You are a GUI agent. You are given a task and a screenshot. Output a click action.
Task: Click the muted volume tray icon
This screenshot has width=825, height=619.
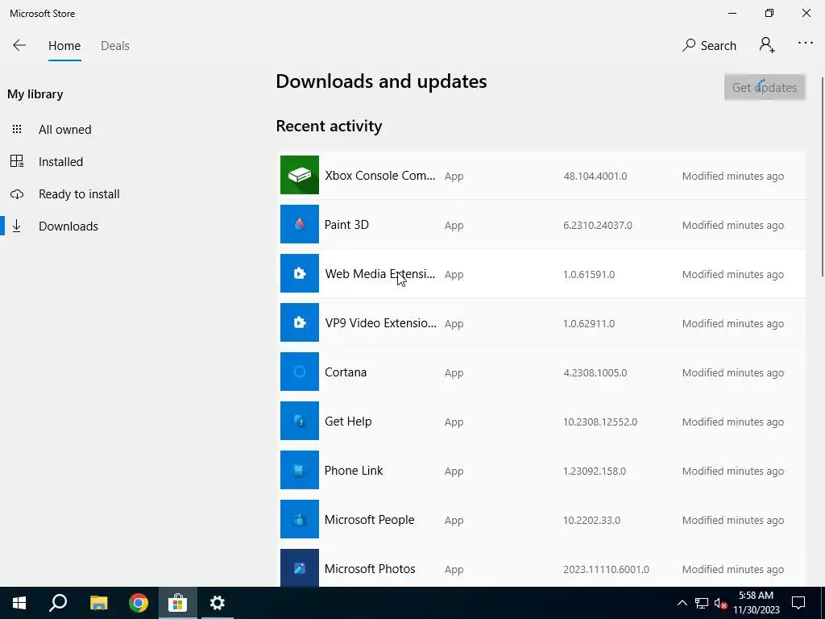(720, 603)
